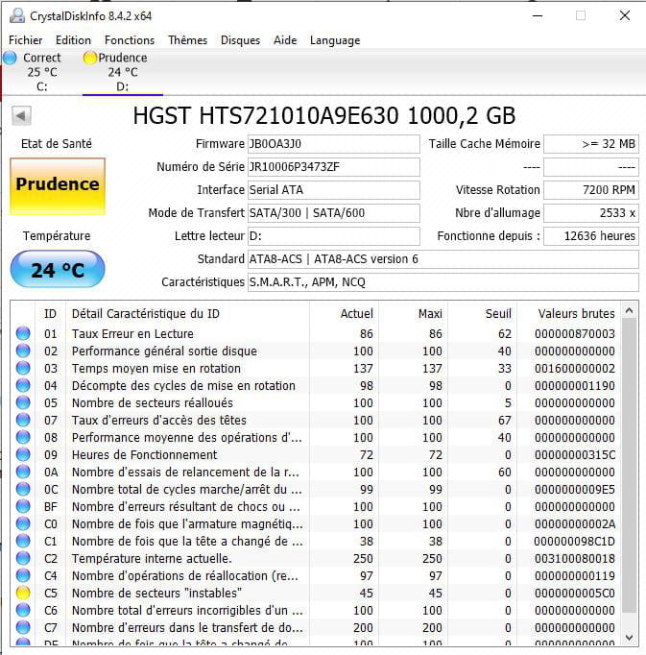Click the power-on count field 2533 x

point(591,212)
